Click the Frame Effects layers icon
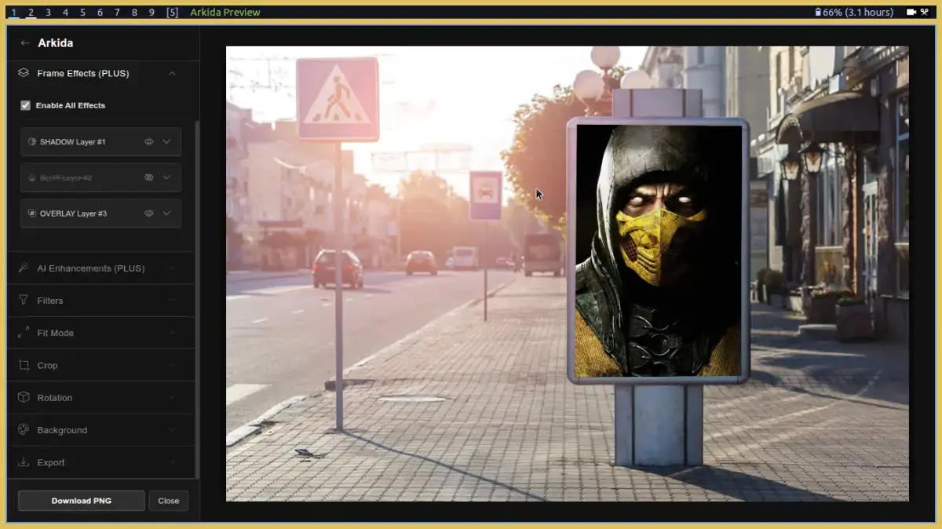 [24, 73]
